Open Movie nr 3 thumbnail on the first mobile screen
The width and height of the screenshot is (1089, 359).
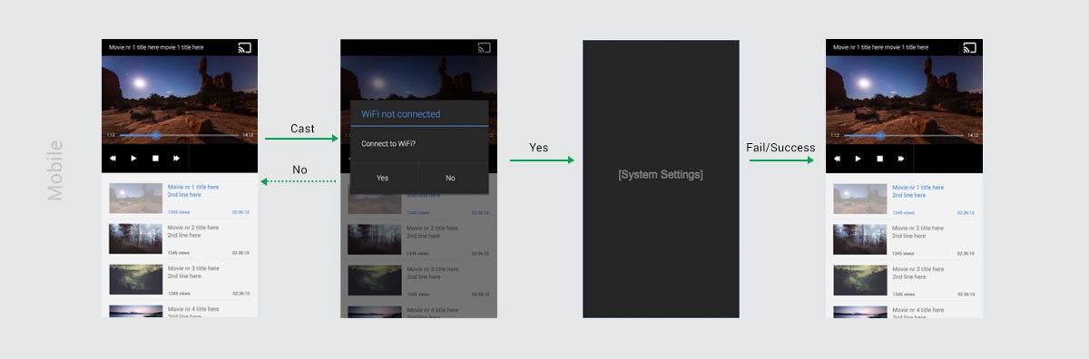coord(136,280)
